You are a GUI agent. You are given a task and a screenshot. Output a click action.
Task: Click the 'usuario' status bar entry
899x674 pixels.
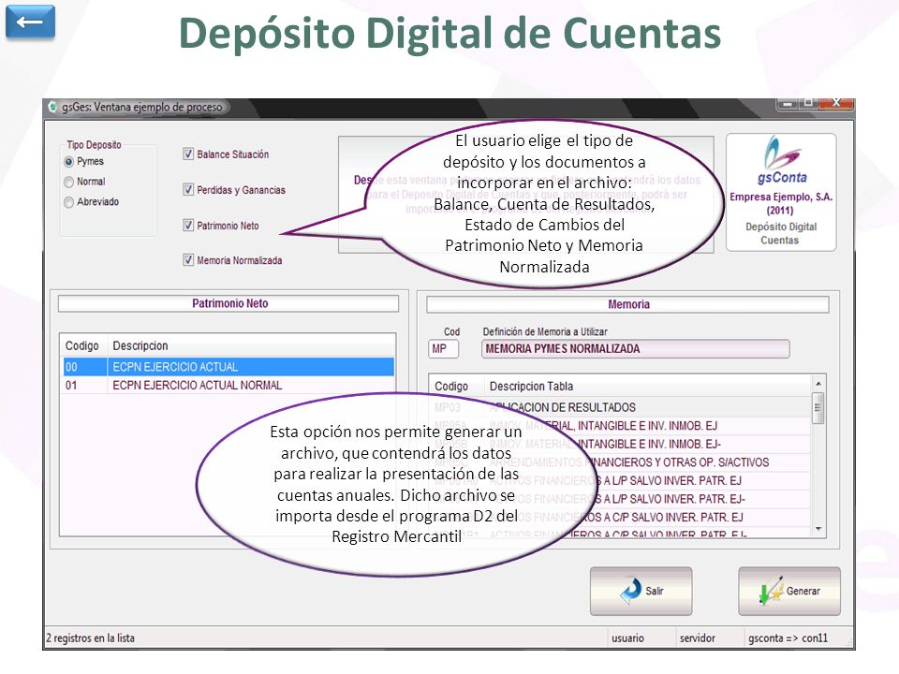pyautogui.click(x=627, y=637)
